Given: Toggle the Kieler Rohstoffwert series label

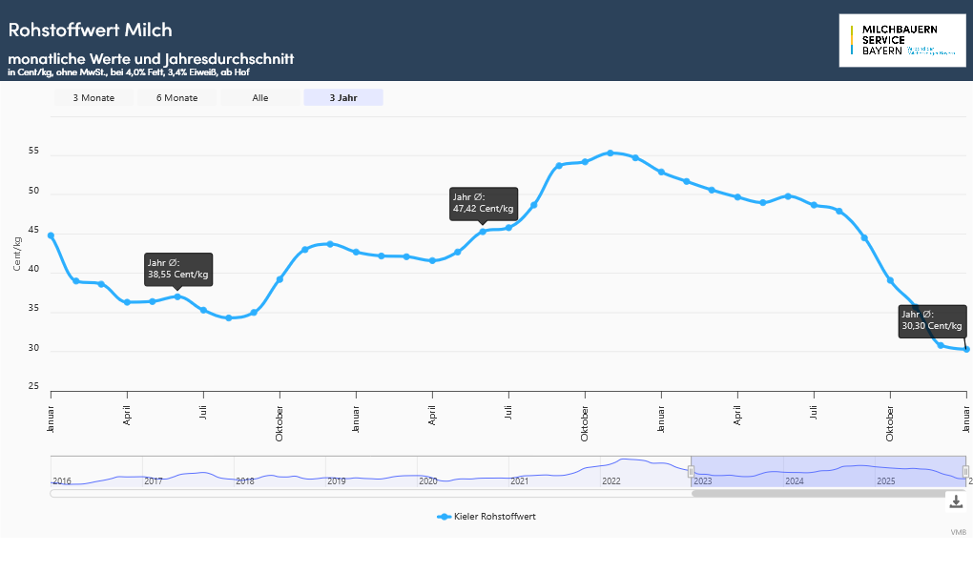Looking at the screenshot, I should (494, 517).
